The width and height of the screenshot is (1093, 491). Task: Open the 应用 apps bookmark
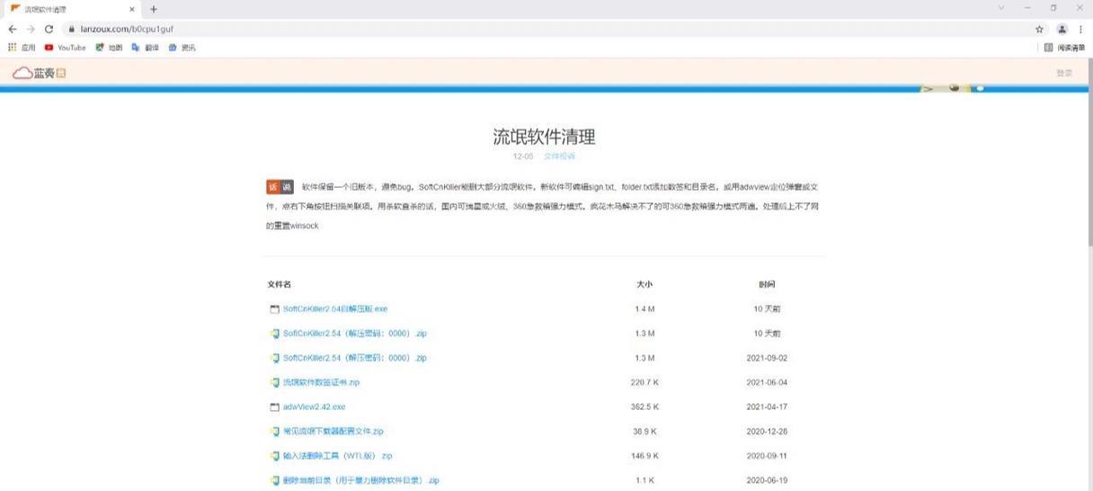click(22, 48)
